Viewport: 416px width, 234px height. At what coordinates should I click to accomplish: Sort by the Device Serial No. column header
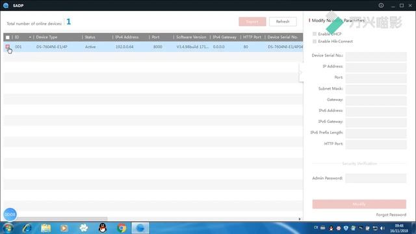tap(283, 37)
